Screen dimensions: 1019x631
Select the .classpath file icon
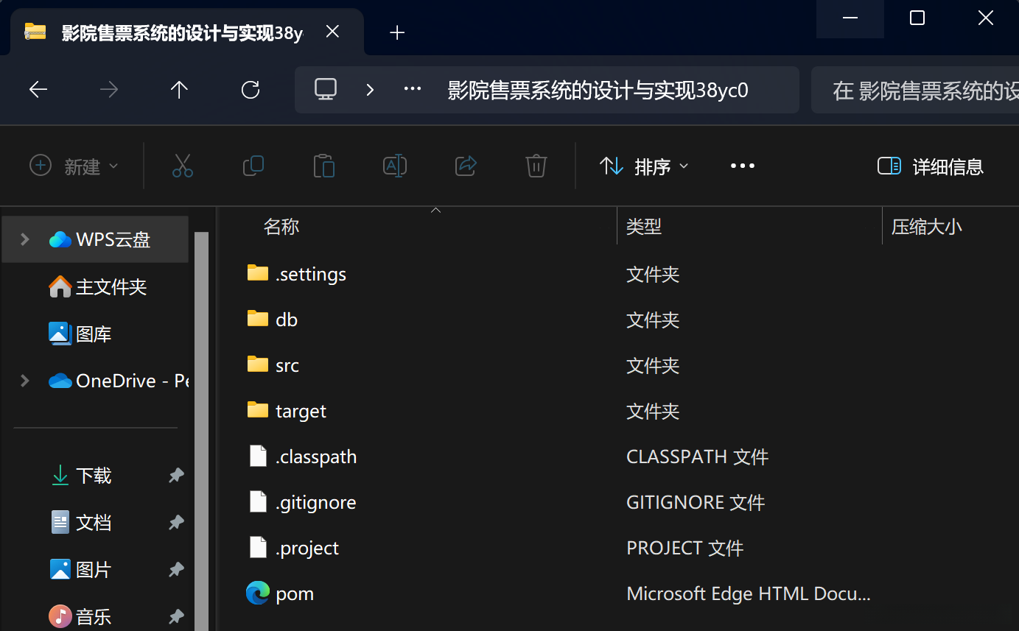click(258, 456)
